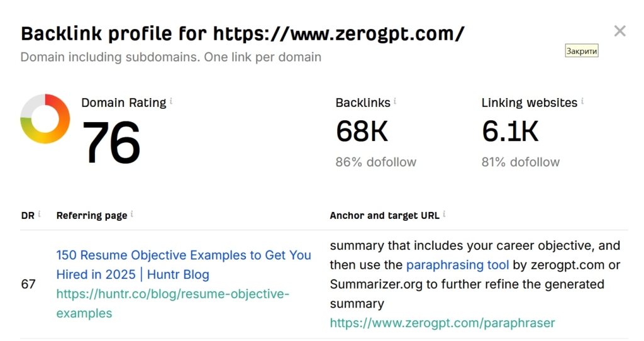Click the 6.1K linking websites count

[x=510, y=131]
